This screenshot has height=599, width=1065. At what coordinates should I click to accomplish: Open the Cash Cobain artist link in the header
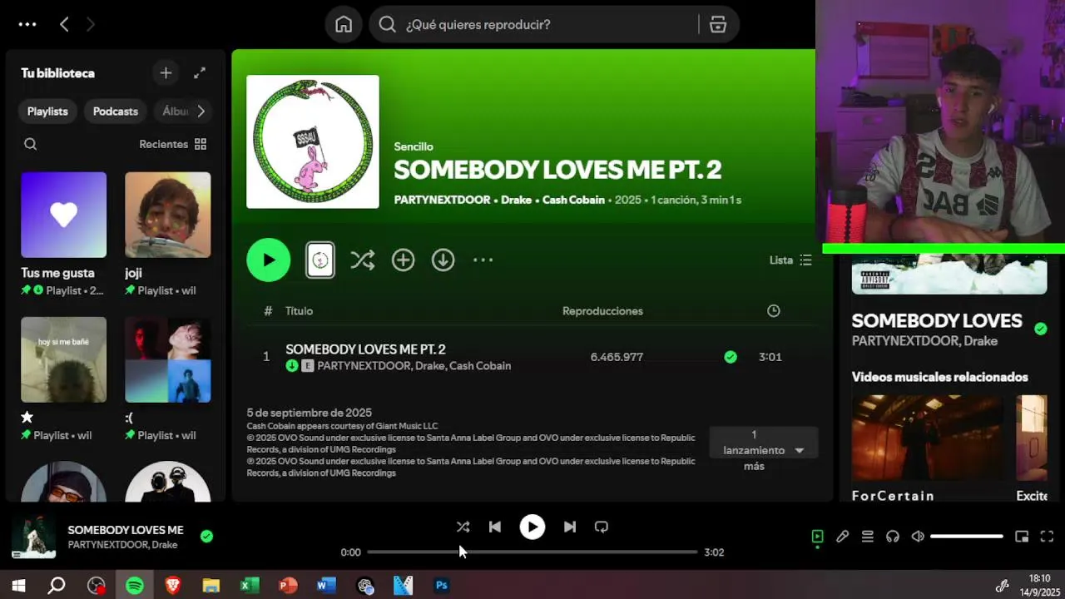573,200
